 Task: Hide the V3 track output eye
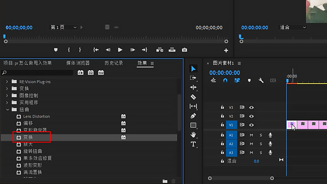coord(252,107)
